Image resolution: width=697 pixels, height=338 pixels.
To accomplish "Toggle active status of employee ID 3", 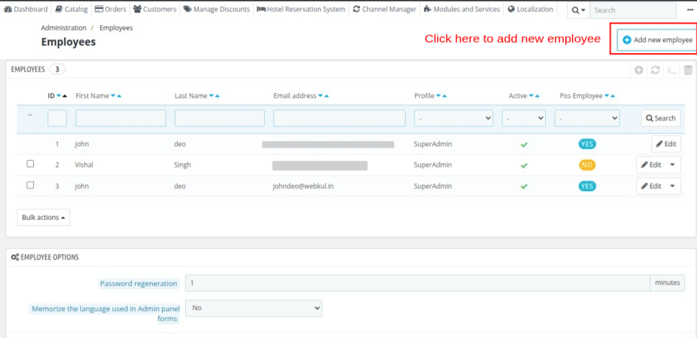I will (x=524, y=186).
